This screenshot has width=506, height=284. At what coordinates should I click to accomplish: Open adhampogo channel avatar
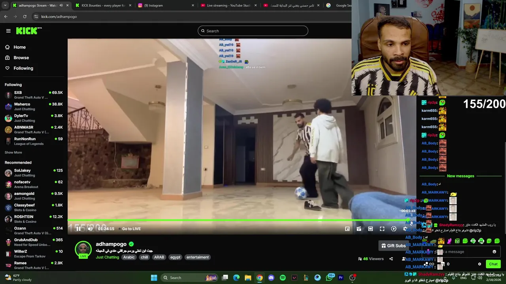coord(83,250)
